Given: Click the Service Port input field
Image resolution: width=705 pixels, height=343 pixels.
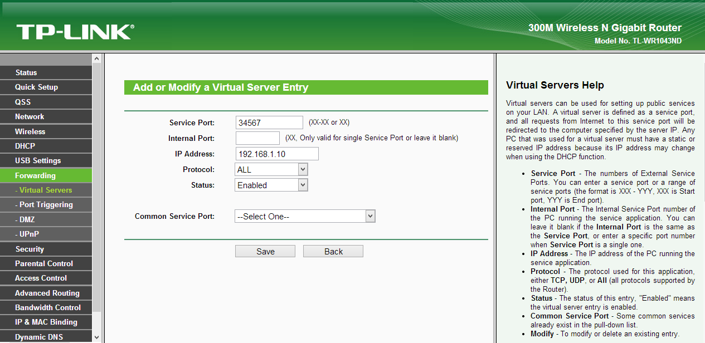Looking at the screenshot, I should coord(269,122).
